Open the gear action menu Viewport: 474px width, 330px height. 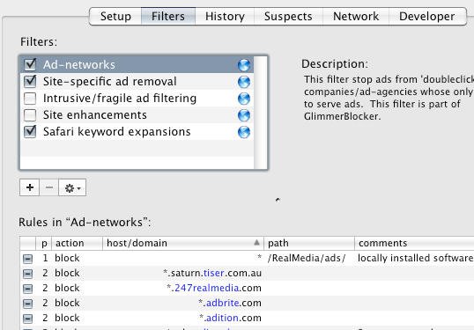coord(72,187)
